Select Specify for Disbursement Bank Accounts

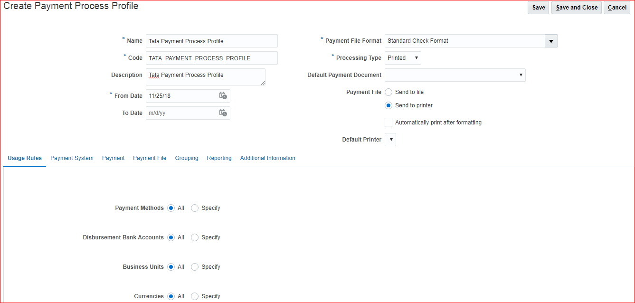pyautogui.click(x=195, y=237)
